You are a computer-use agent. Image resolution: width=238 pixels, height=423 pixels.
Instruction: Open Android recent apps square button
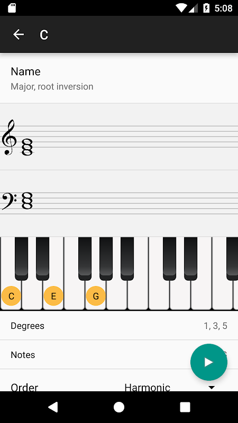[x=185, y=407]
